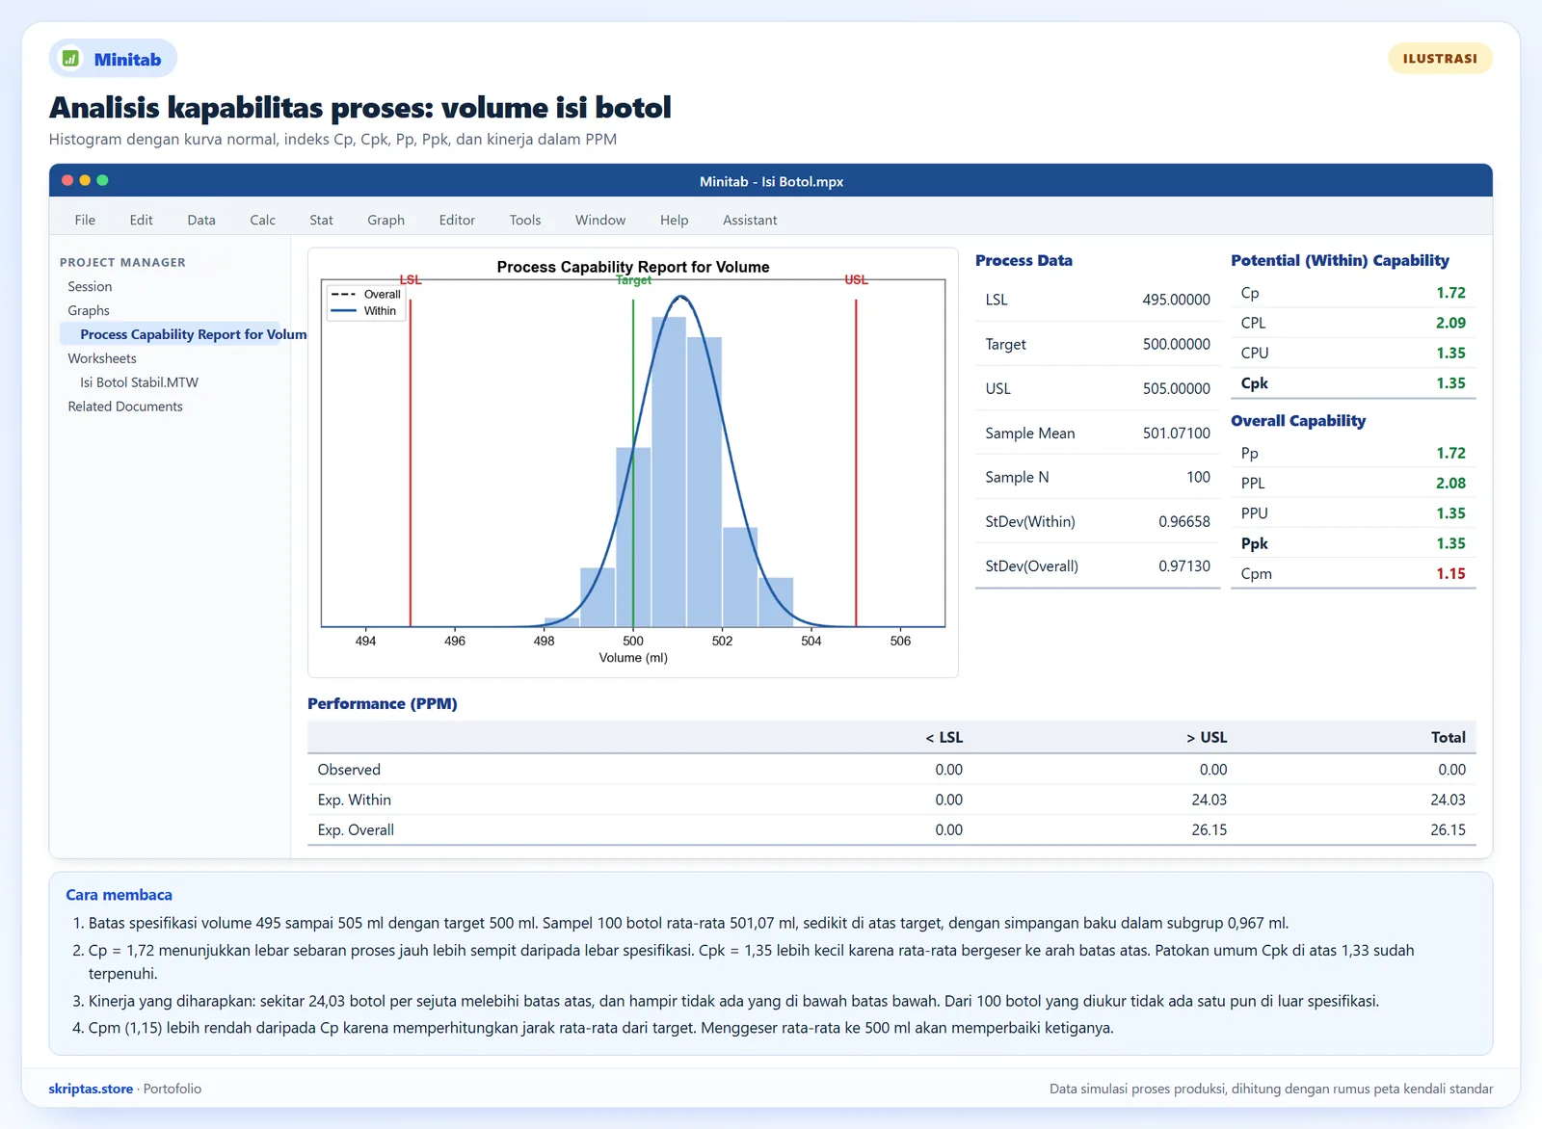Open the Isi Botol Stabil.MTW worksheet
Viewport: 1542px width, 1129px height.
point(139,382)
